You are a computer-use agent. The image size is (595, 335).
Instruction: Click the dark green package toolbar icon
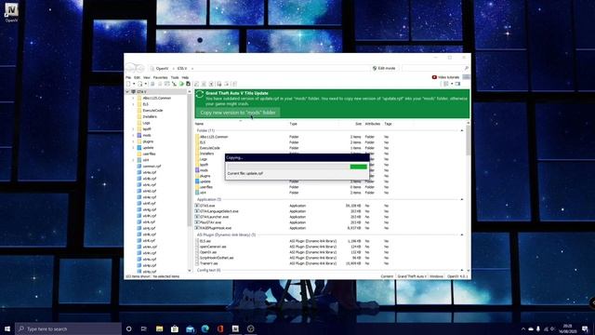click(188, 84)
